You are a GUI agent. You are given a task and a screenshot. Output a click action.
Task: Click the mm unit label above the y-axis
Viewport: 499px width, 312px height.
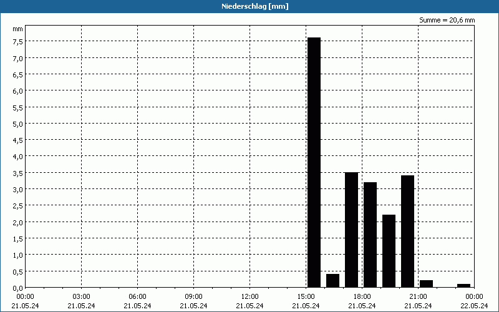coord(17,29)
